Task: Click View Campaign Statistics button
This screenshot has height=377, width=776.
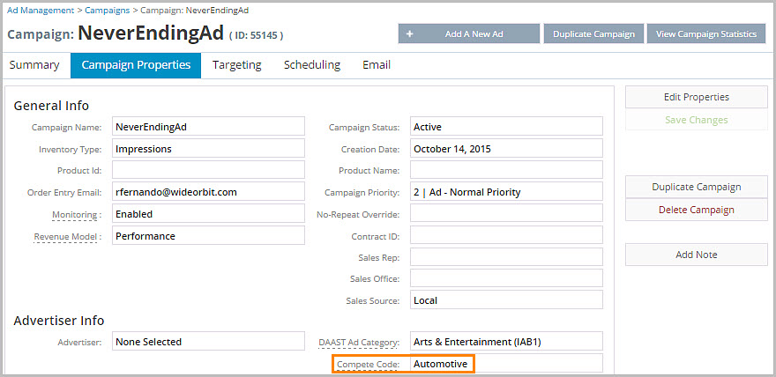Action: (705, 34)
